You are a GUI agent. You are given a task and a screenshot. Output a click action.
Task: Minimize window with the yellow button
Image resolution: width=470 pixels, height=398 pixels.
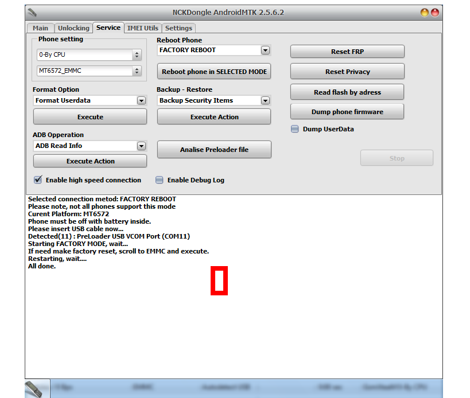[425, 13]
